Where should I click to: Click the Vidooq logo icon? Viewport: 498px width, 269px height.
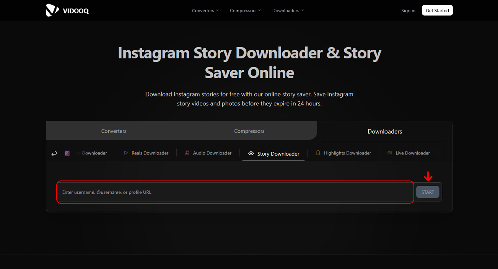coord(52,10)
